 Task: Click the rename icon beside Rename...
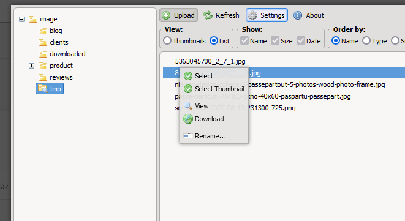(x=187, y=136)
